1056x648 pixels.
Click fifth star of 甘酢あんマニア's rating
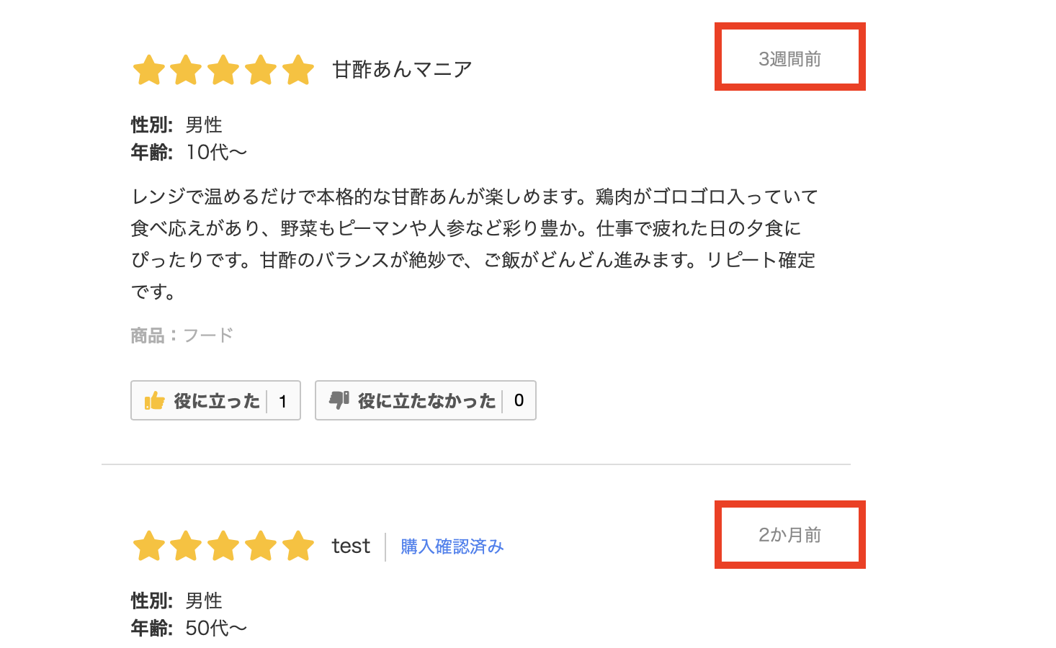(297, 71)
